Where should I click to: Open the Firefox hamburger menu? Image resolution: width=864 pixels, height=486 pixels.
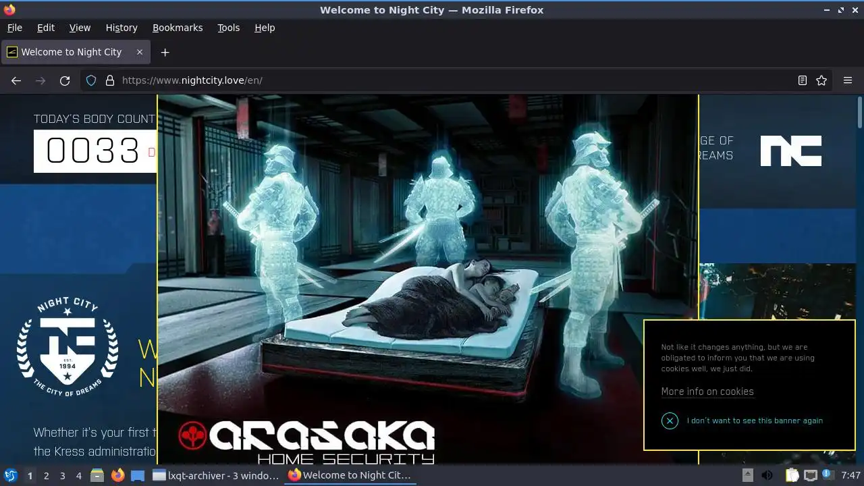point(848,80)
